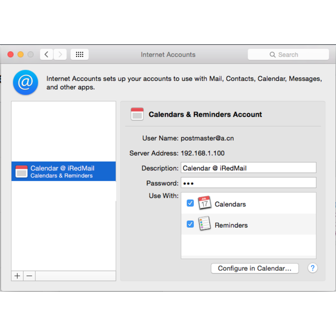Click the Calendars & Reminders Account header icon
The height and width of the screenshot is (336, 336).
coord(137,114)
